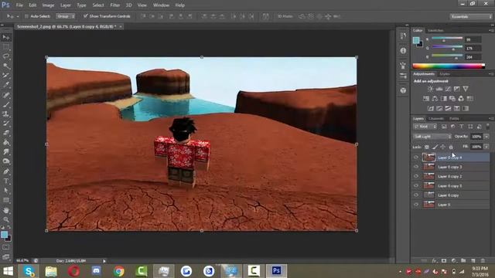Add an Invert adjustment
This screenshot has width=495, height=278.
430,108
